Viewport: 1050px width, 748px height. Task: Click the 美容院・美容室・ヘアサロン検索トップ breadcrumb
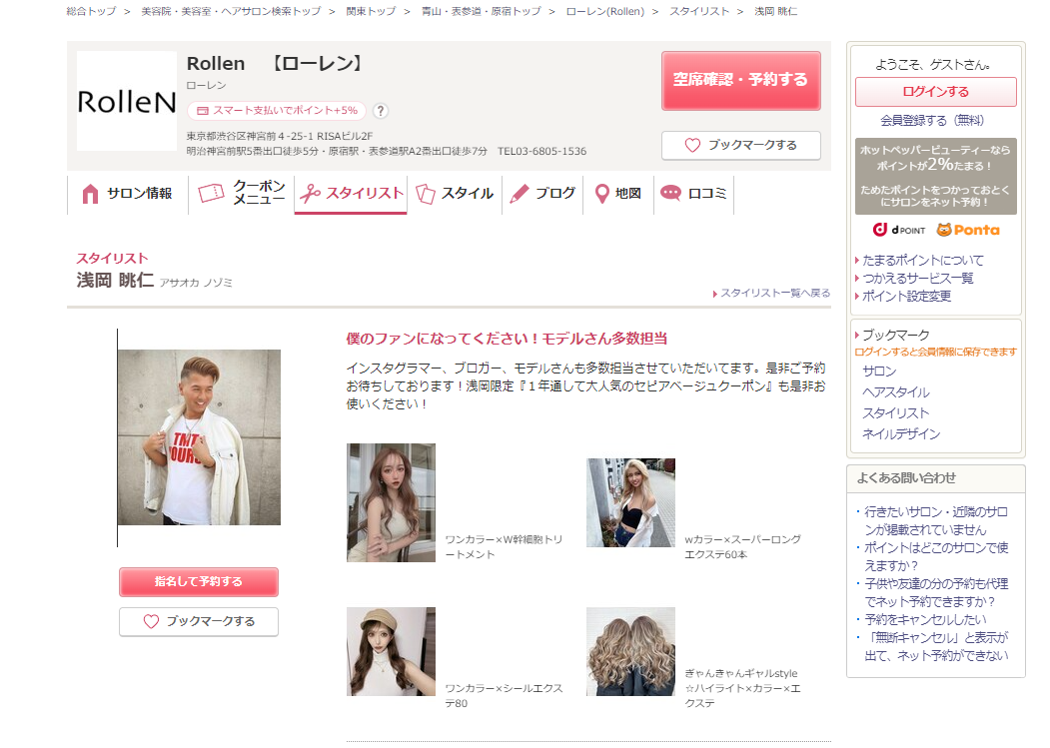tap(231, 11)
